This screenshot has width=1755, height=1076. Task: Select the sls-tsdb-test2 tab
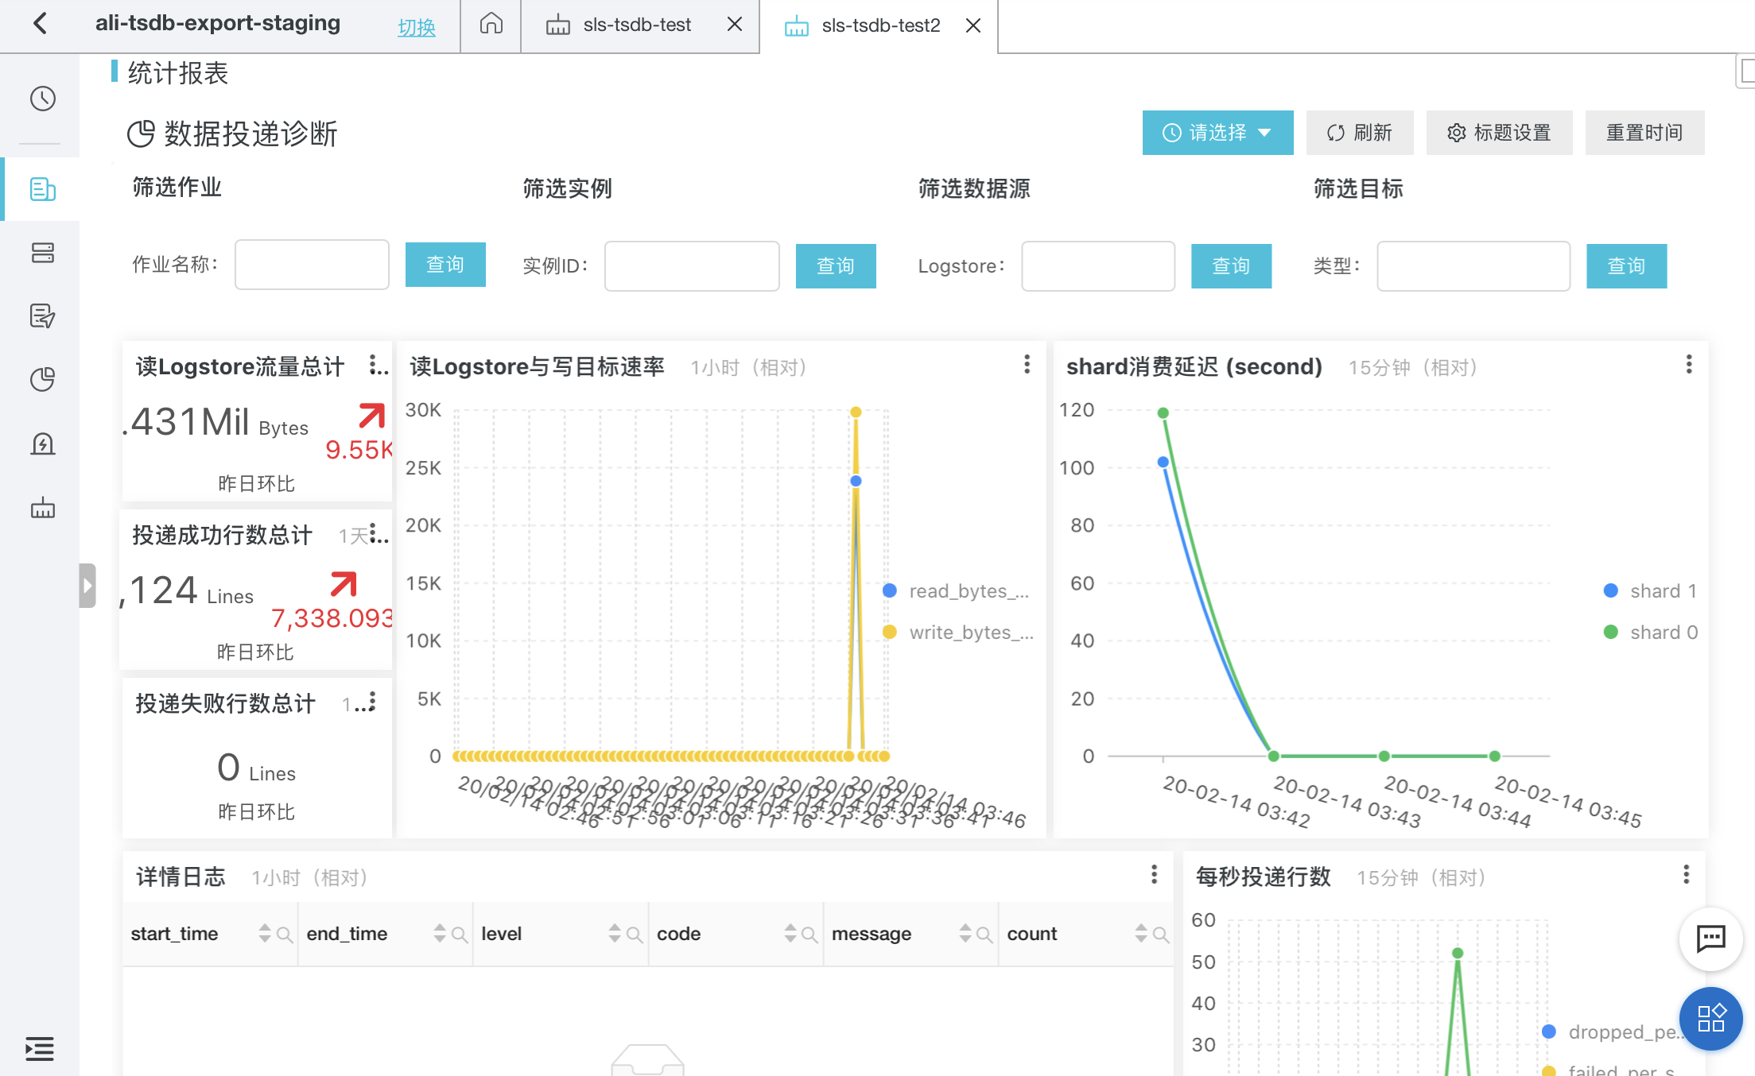click(x=880, y=25)
